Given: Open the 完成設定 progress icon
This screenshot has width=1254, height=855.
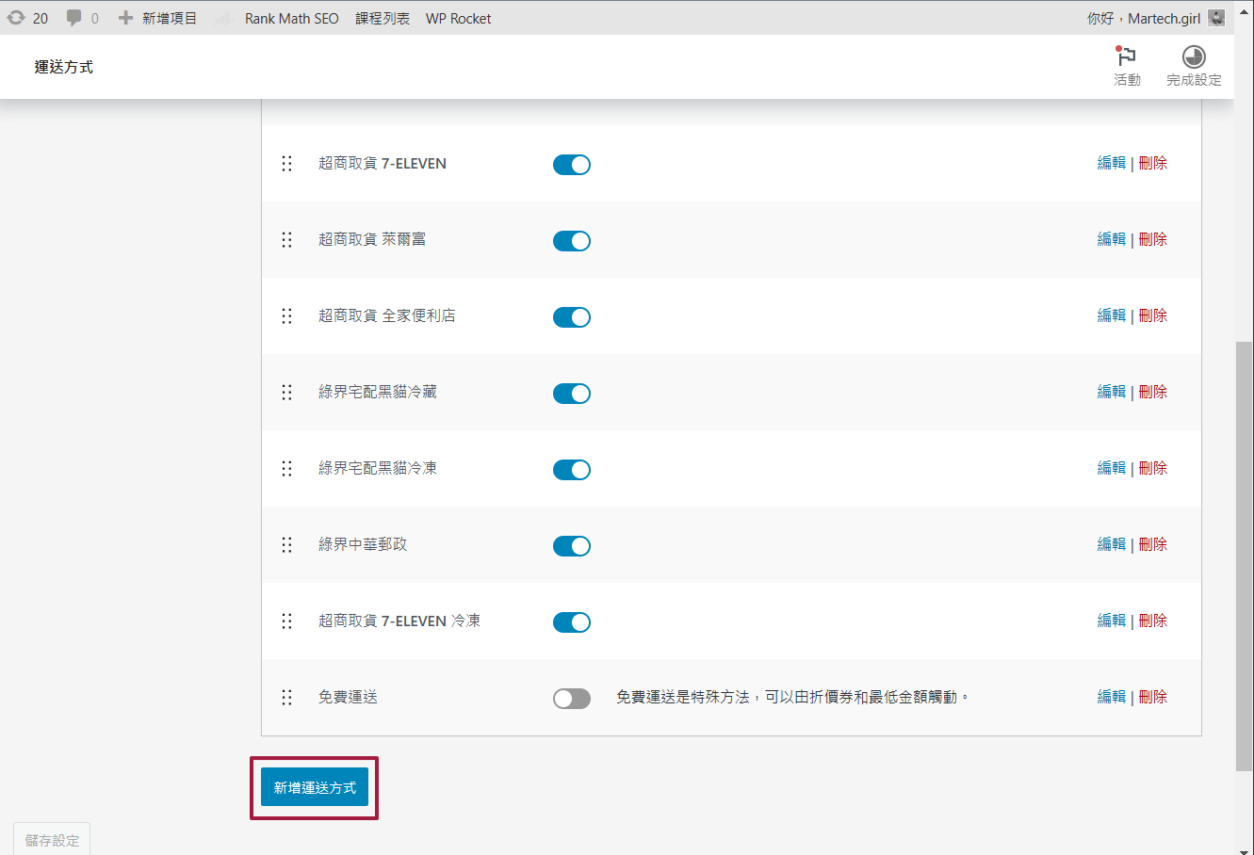Looking at the screenshot, I should (x=1194, y=57).
